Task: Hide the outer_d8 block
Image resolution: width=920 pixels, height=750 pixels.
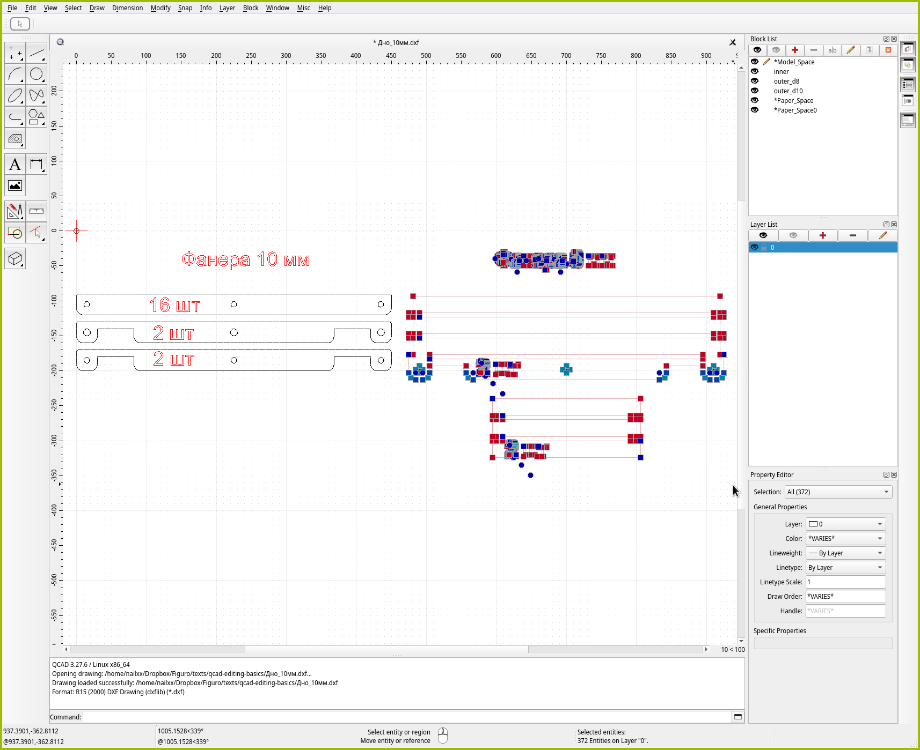Action: [x=755, y=81]
